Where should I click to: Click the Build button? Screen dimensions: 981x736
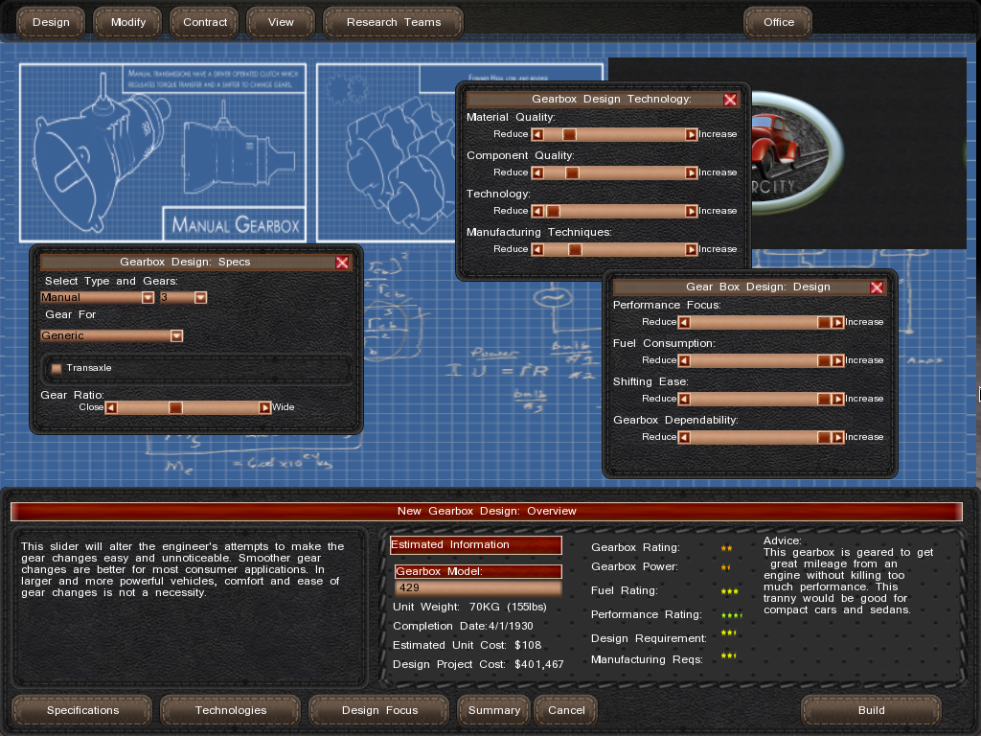[x=871, y=710]
